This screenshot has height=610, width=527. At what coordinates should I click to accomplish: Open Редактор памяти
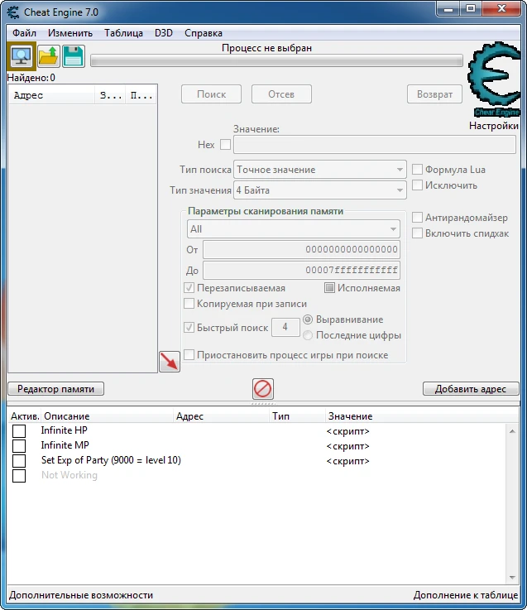point(55,389)
